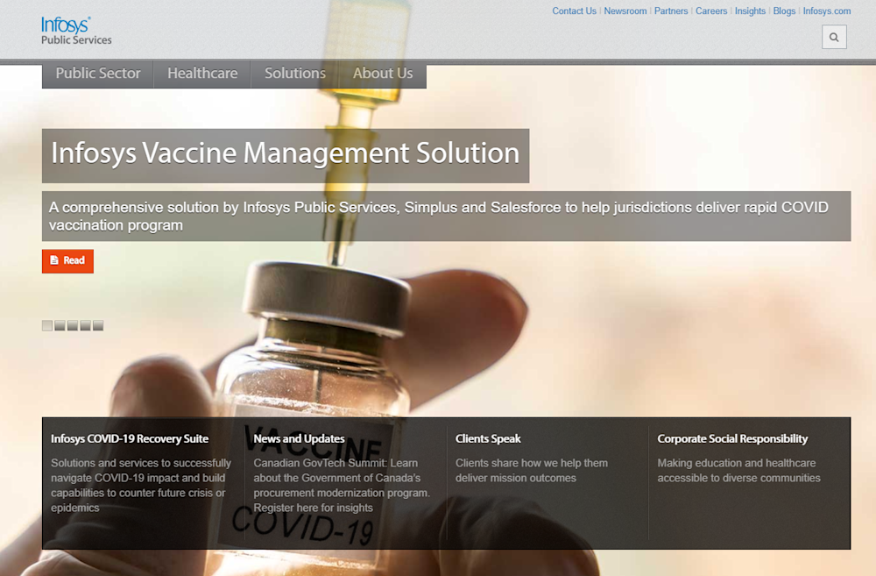
Task: Click Canadian GovTech Summit news text
Action: point(342,486)
